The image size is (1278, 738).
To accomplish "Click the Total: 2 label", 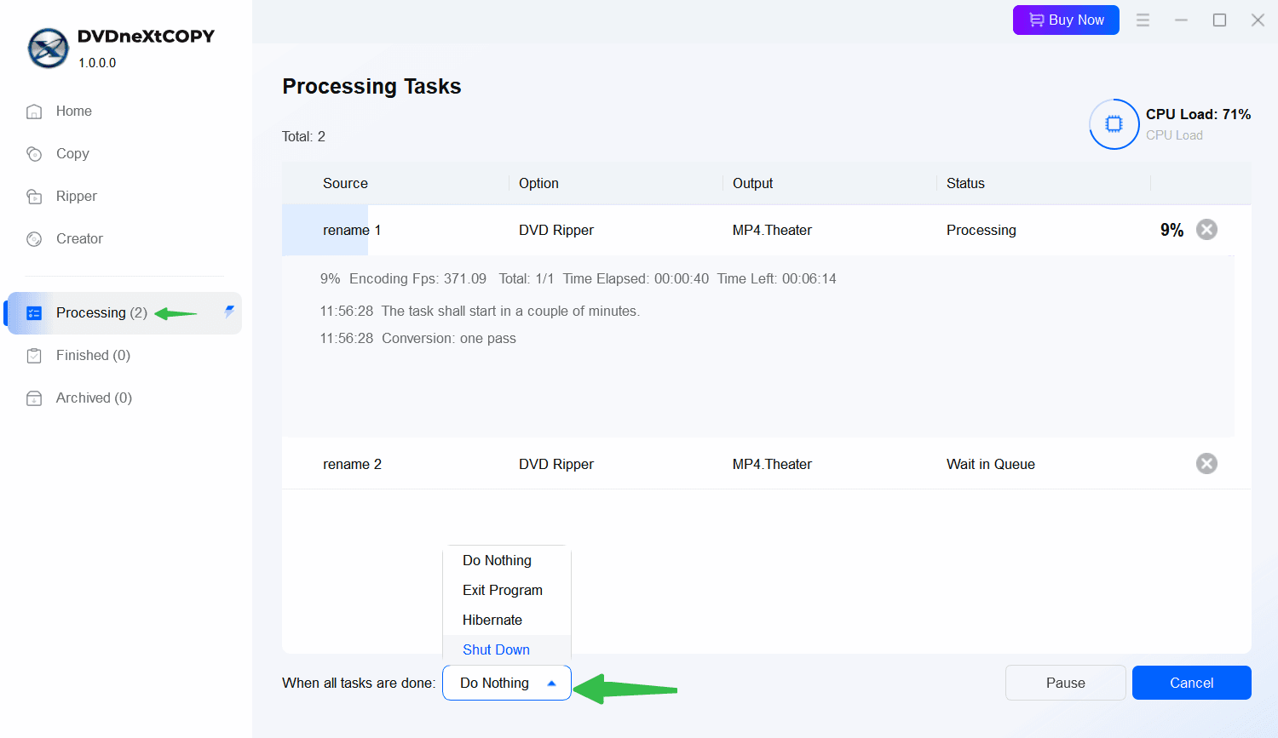I will tap(303, 136).
